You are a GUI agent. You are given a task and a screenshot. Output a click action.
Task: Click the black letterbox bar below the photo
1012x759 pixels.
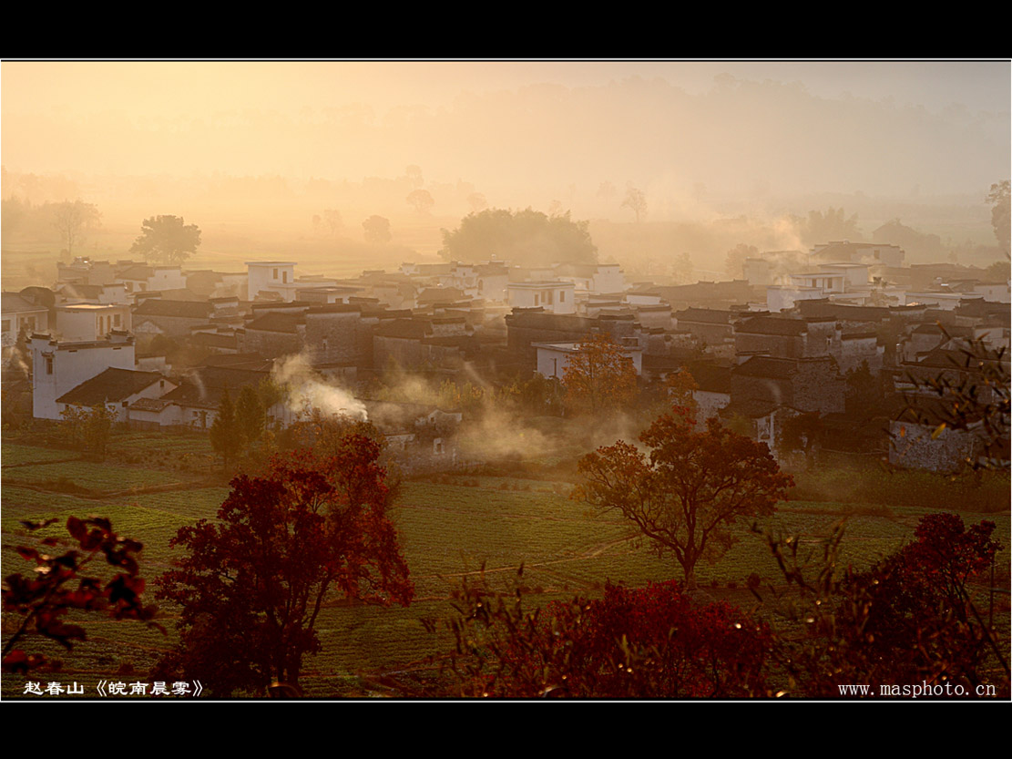(506, 731)
